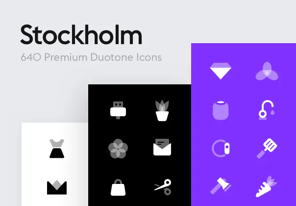Click the Stockholm title text

81,35
